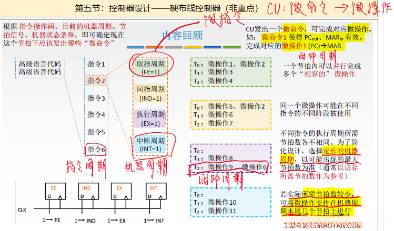Screen dimensions: 394x231
Task: Select the 取指周期 (FE=1) box
Action: coord(150,68)
